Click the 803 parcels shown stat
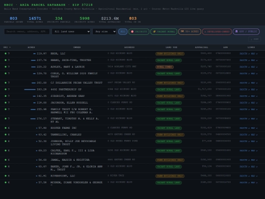Screen dimensions: 265x199 pyautogui.click(x=14, y=20)
